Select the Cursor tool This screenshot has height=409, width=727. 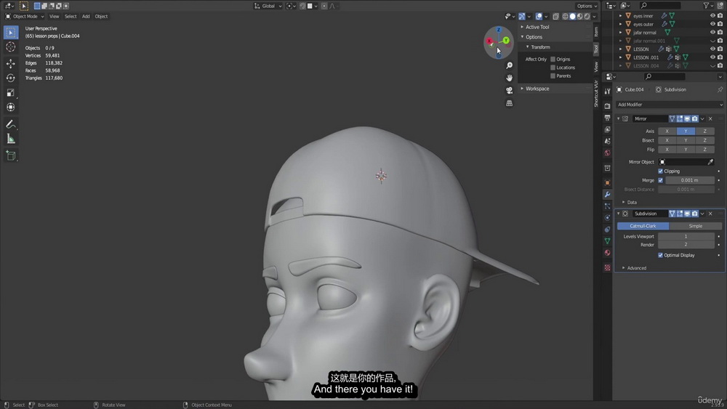coord(11,47)
